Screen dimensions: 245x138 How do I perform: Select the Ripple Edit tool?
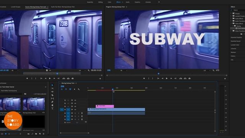tap(52, 92)
